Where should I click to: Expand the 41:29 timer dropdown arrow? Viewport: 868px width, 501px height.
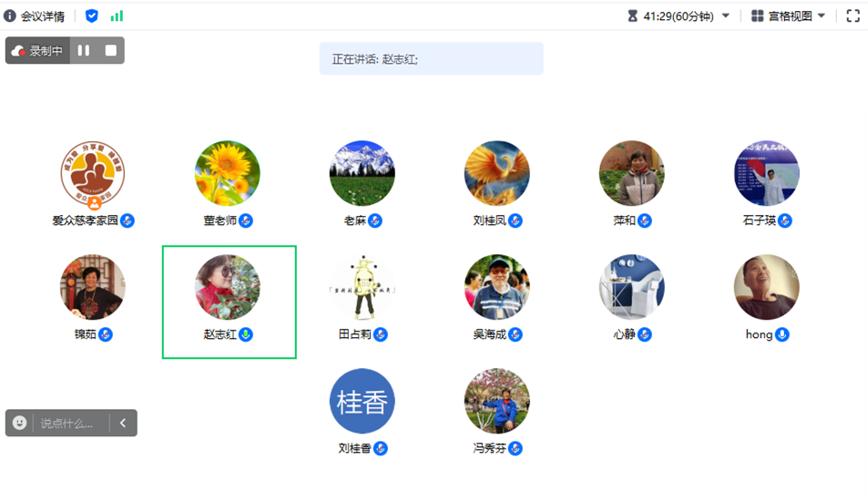(x=726, y=16)
